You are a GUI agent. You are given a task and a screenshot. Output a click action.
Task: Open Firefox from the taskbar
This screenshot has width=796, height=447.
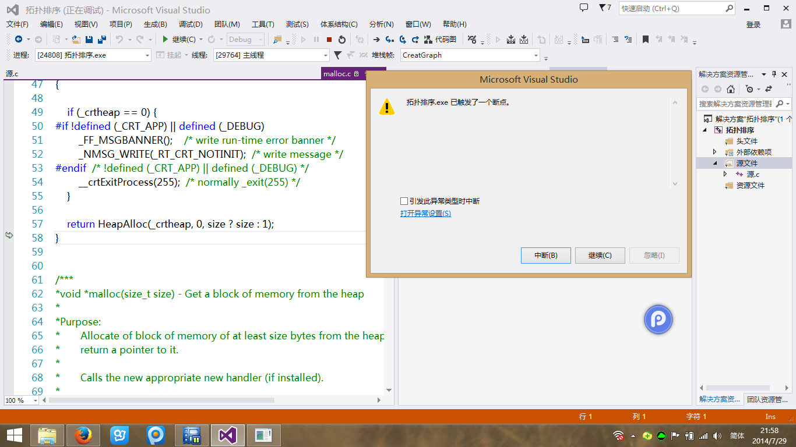[x=83, y=435]
